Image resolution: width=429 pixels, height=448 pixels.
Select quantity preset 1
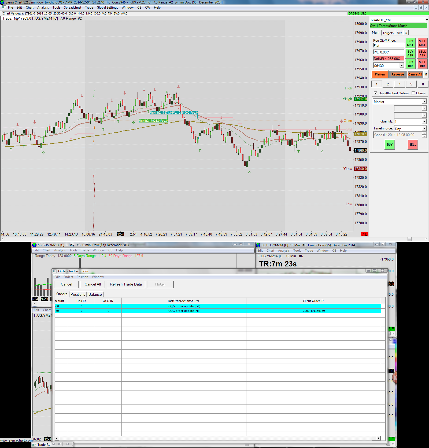[x=376, y=84]
